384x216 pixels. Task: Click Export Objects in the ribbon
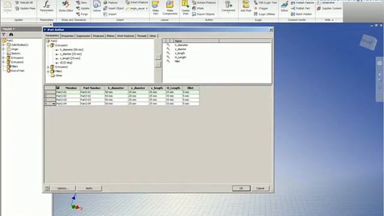tap(203, 14)
